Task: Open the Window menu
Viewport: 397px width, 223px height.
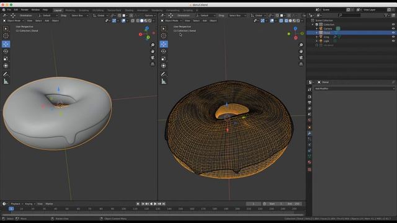Action: 35,10
